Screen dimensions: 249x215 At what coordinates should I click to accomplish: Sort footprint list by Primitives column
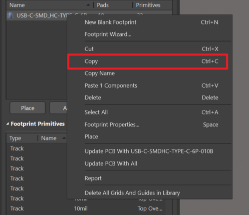(152, 5)
